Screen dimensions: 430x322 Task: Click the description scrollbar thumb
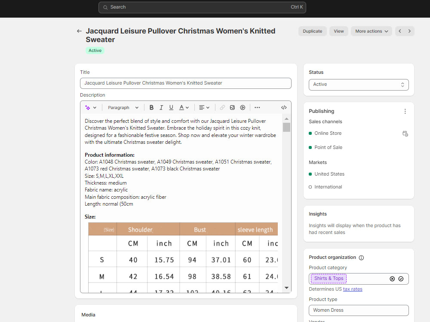click(286, 128)
